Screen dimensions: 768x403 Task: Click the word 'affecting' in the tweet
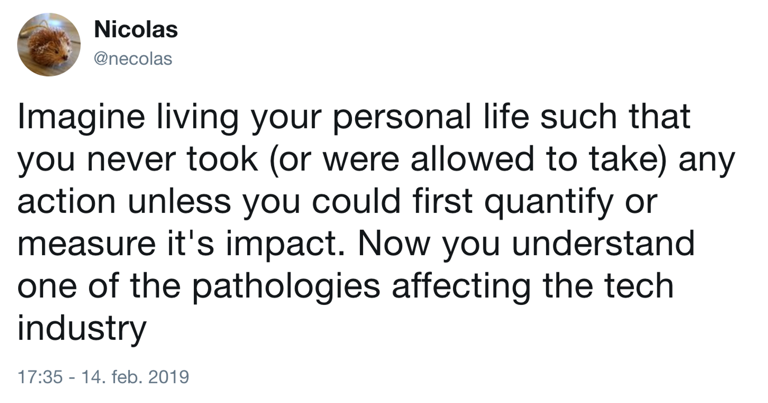coord(461,286)
